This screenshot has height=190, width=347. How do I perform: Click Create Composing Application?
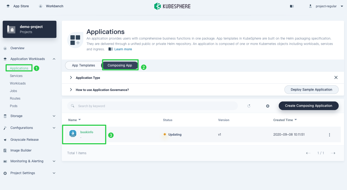[x=308, y=106]
